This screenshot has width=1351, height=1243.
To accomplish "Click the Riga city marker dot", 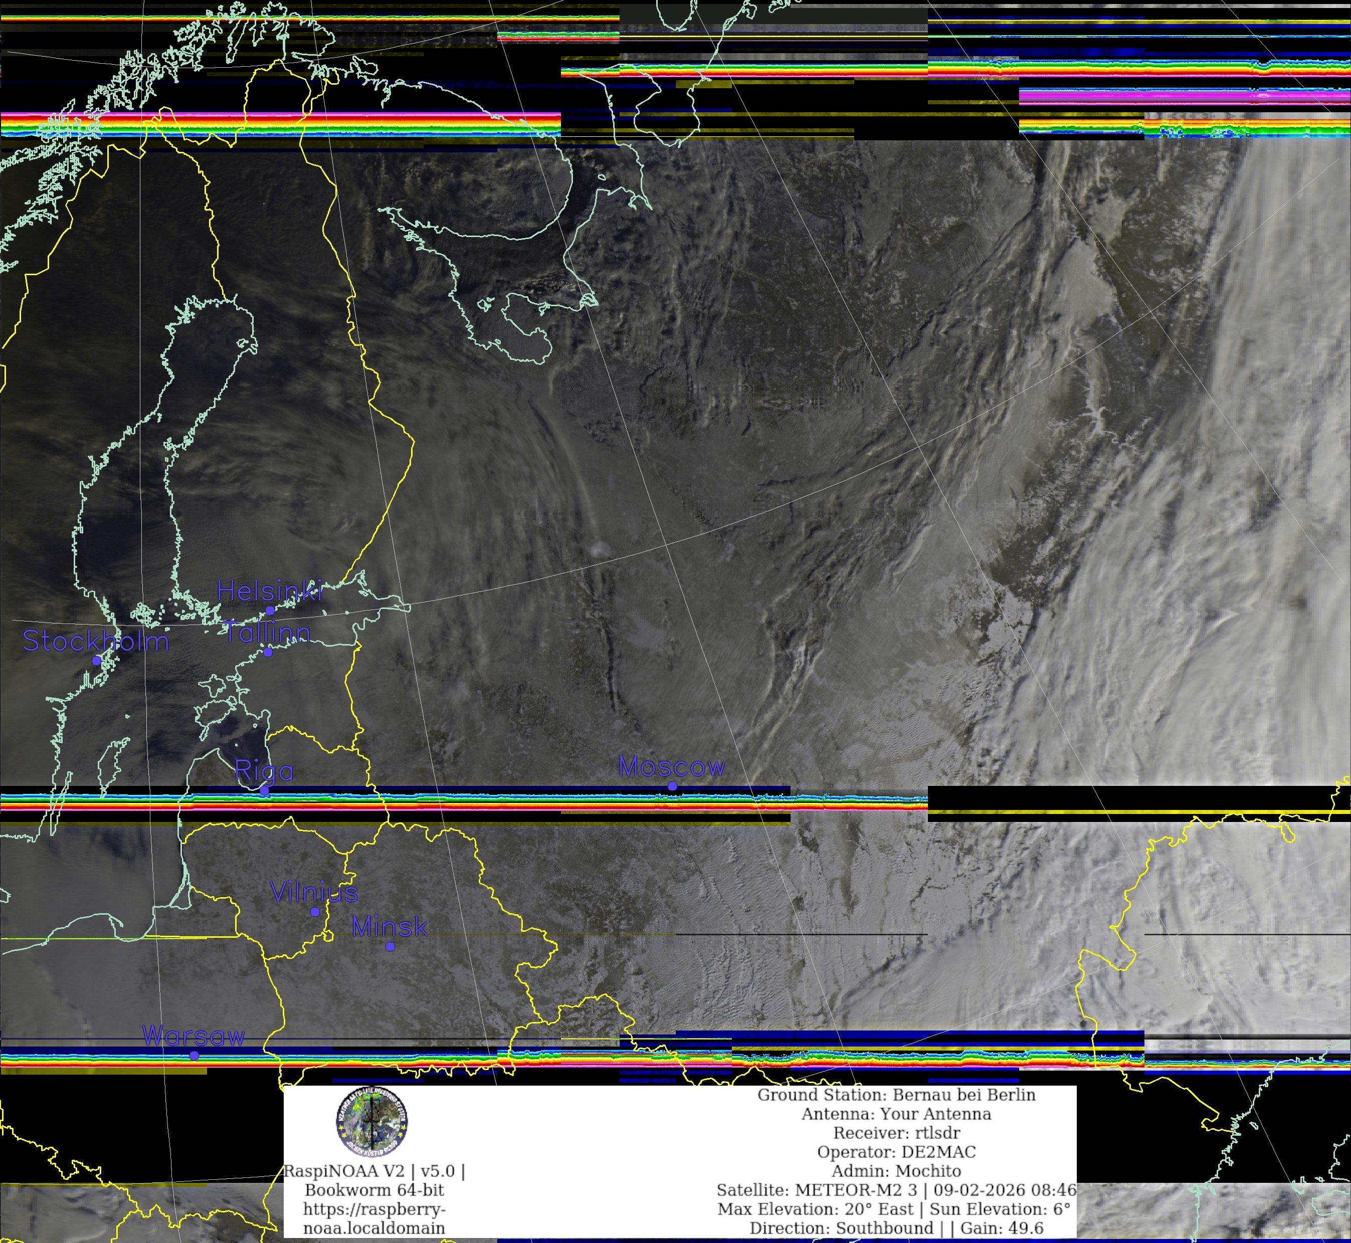I will pyautogui.click(x=264, y=791).
